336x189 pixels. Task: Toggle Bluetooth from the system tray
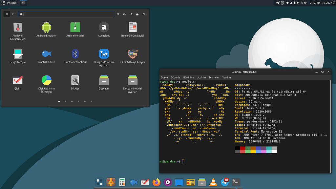pos(302,3)
